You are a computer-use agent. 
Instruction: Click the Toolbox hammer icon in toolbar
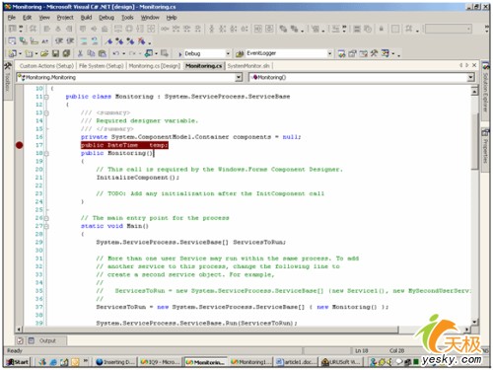(x=374, y=53)
